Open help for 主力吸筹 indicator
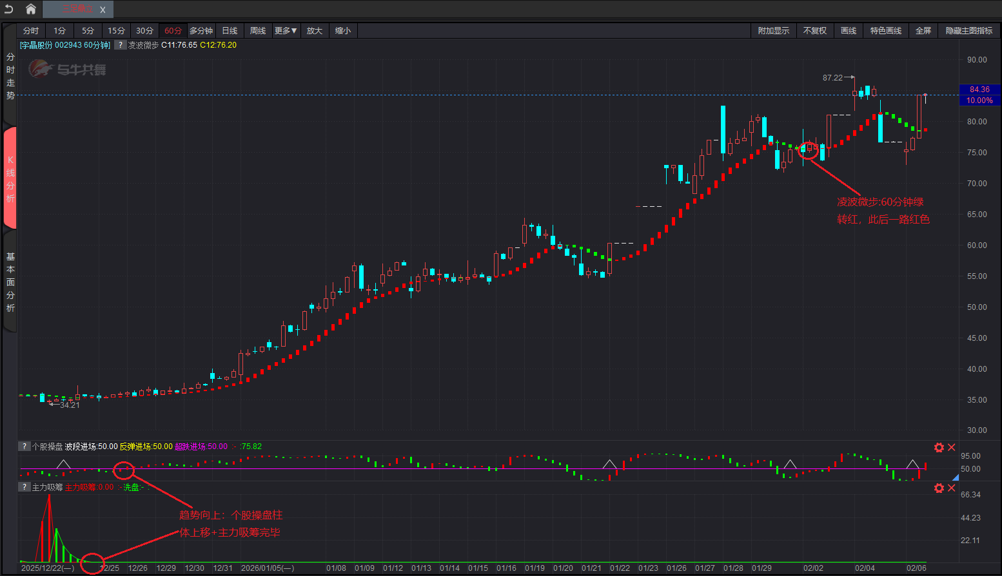 pyautogui.click(x=24, y=487)
